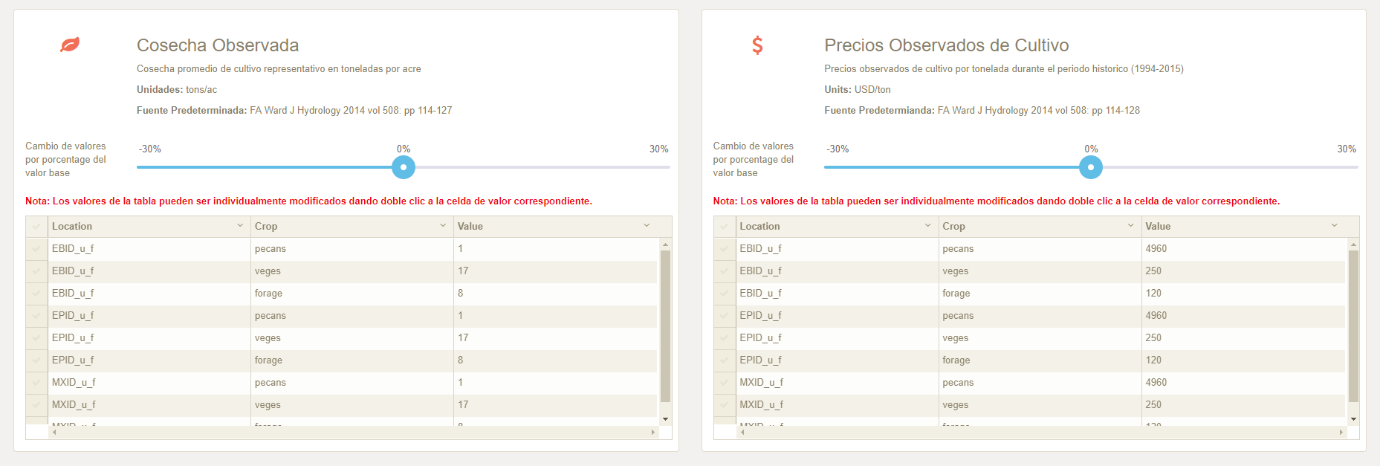
Task: Click right scroll arrow under the Cosecha table
Action: [x=653, y=432]
